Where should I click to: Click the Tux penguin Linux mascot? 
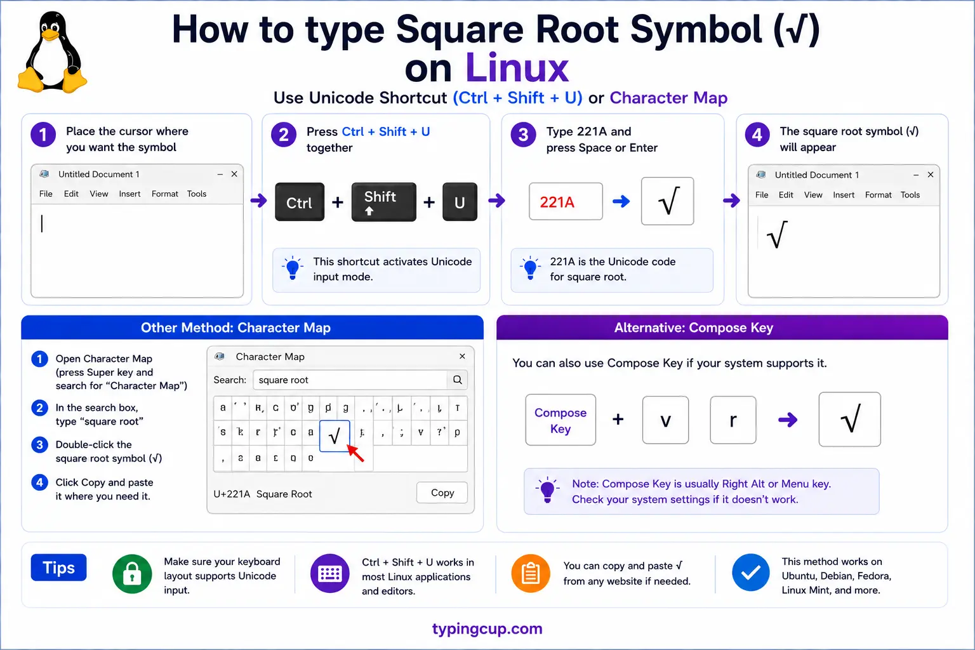coord(53,52)
